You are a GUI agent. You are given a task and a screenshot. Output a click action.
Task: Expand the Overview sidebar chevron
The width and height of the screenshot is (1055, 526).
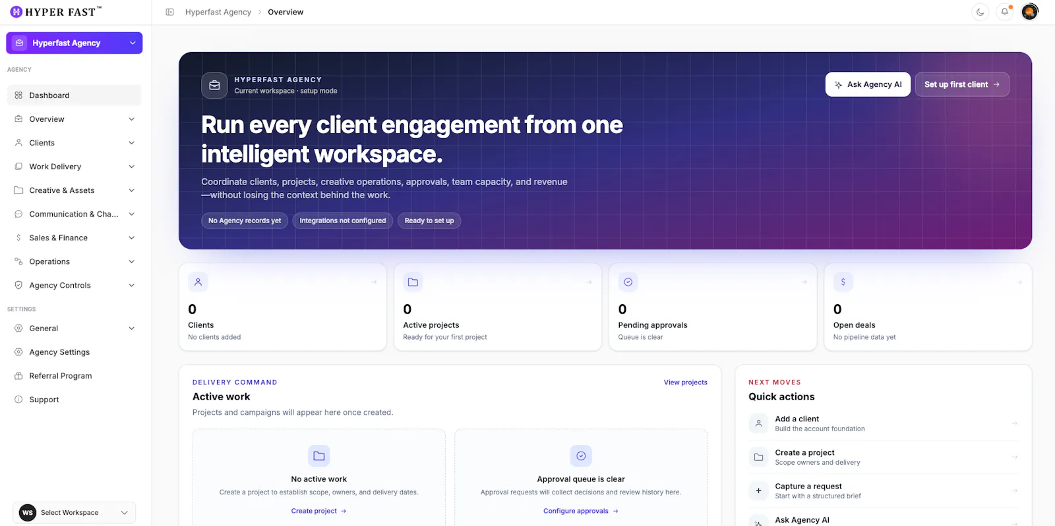point(132,119)
